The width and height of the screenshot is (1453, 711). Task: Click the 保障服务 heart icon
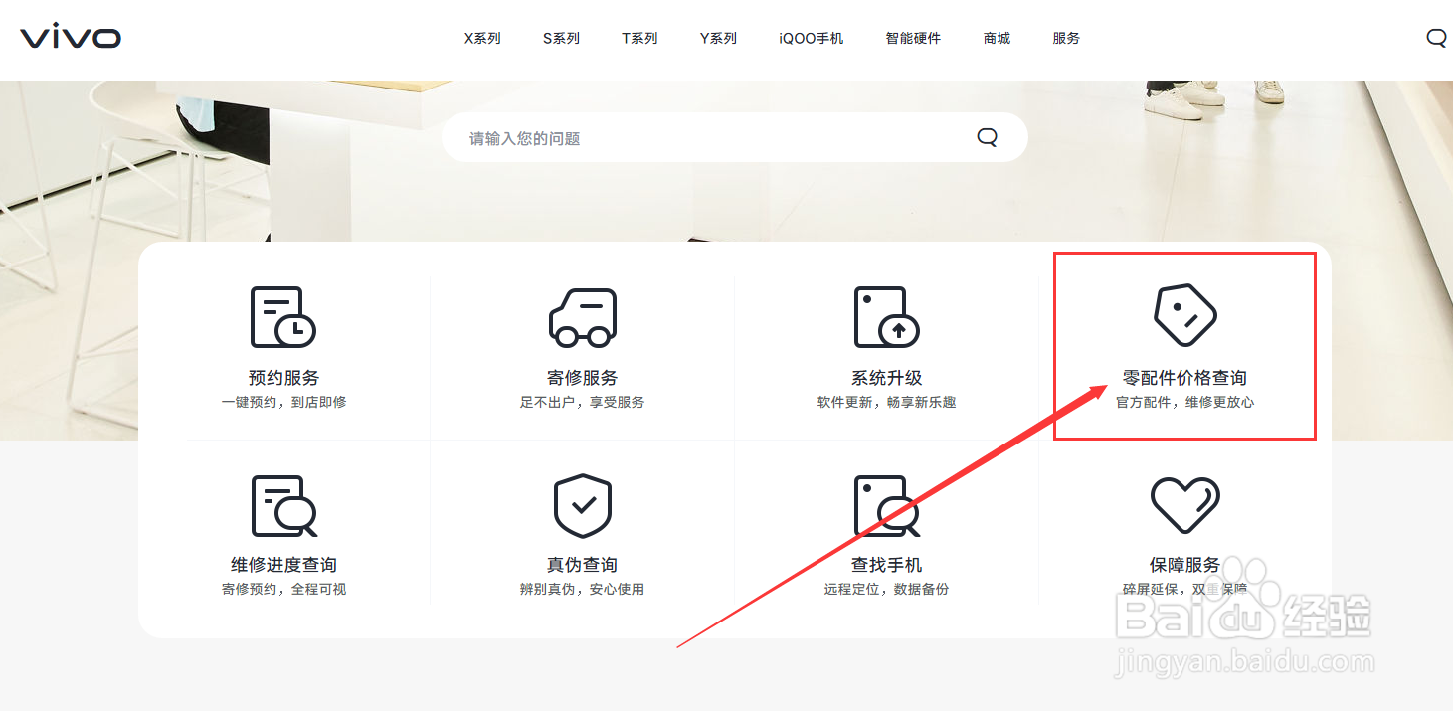(1184, 505)
